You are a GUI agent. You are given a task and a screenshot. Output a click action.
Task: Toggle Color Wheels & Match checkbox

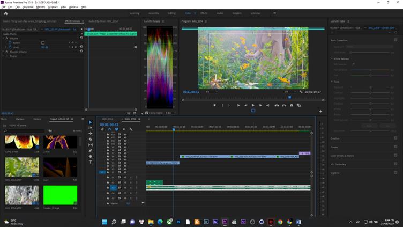point(395,155)
